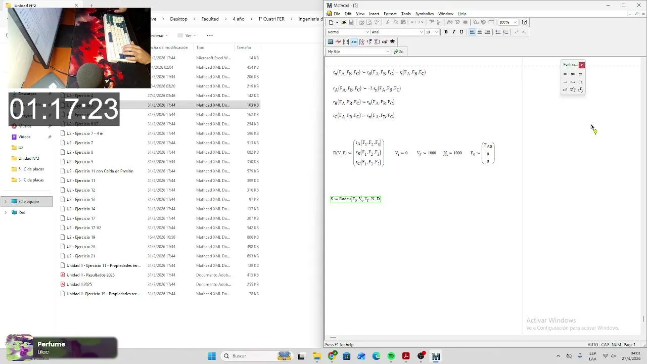This screenshot has width=647, height=364.
Task: Open the Normal style dropdown
Action: (367, 32)
